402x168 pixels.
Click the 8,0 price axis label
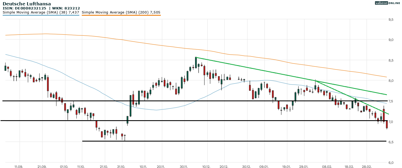(x=391, y=80)
